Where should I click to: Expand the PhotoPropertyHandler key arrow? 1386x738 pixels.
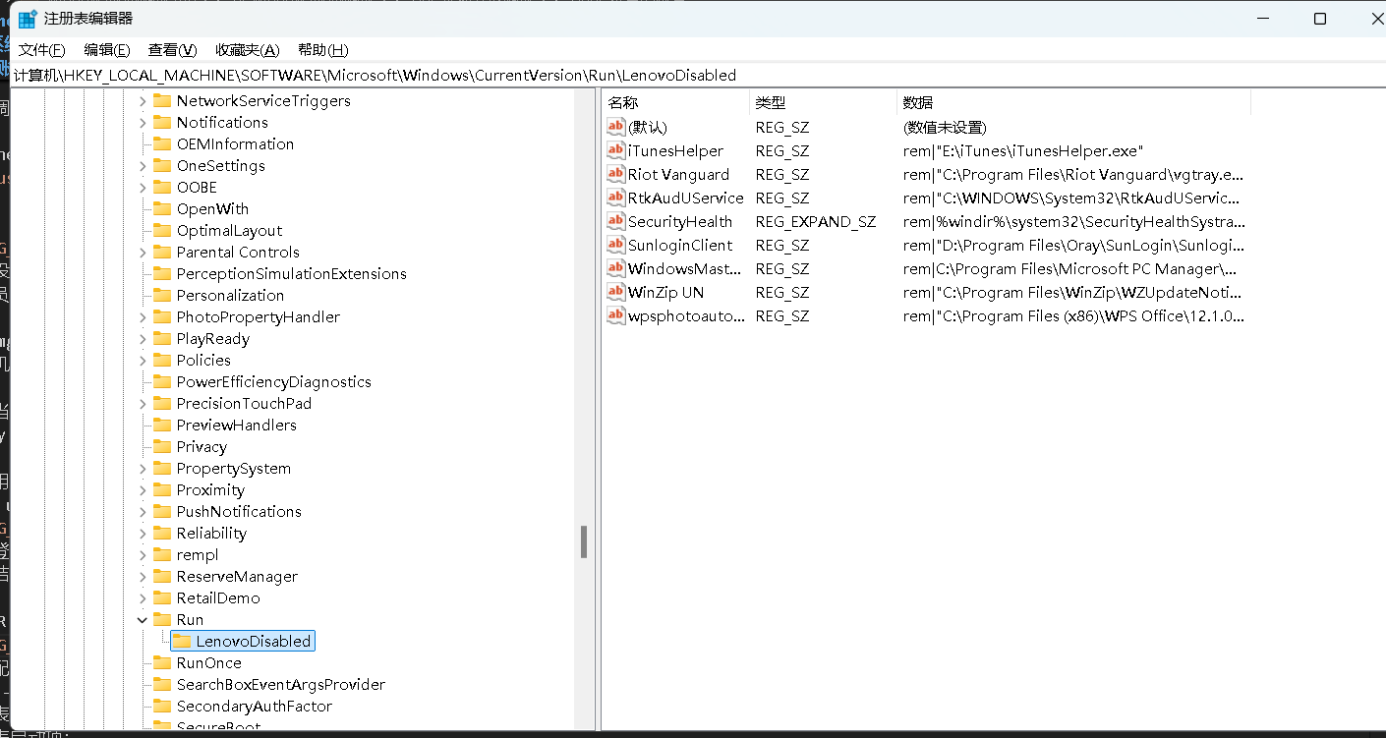[x=143, y=316]
